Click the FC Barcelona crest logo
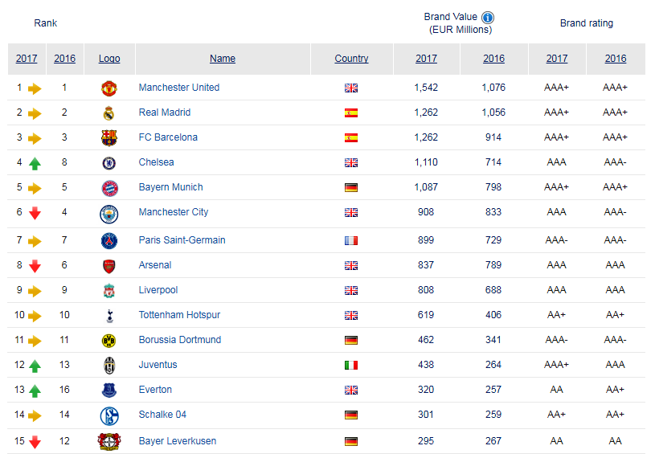 point(109,138)
